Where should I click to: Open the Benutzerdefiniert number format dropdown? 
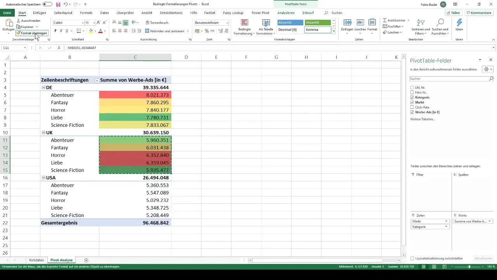227,23
